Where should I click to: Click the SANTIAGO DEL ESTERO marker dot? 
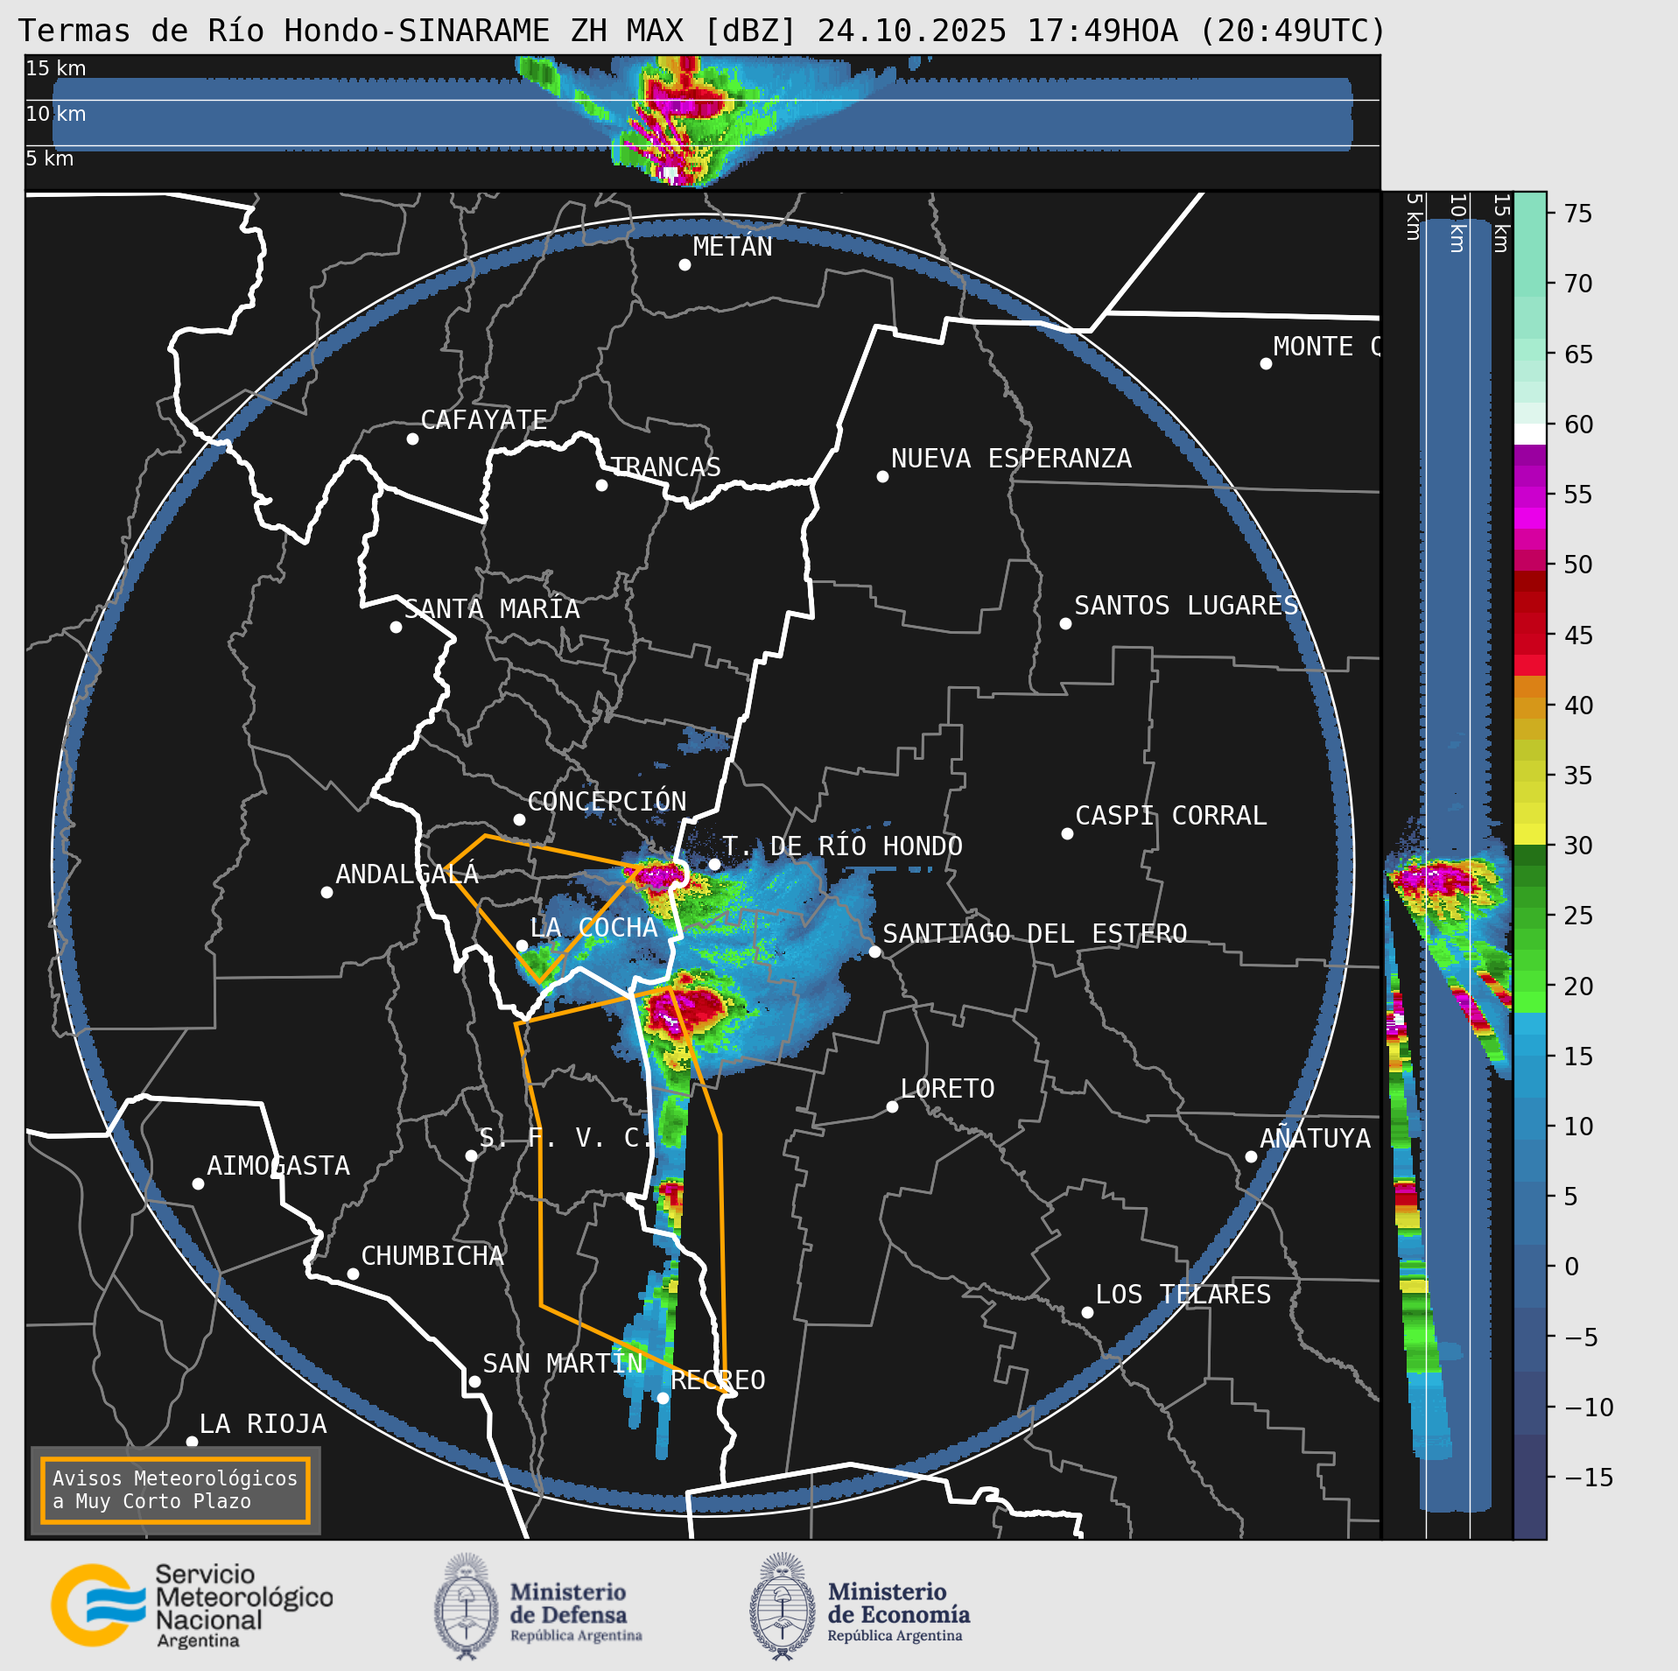[874, 951]
